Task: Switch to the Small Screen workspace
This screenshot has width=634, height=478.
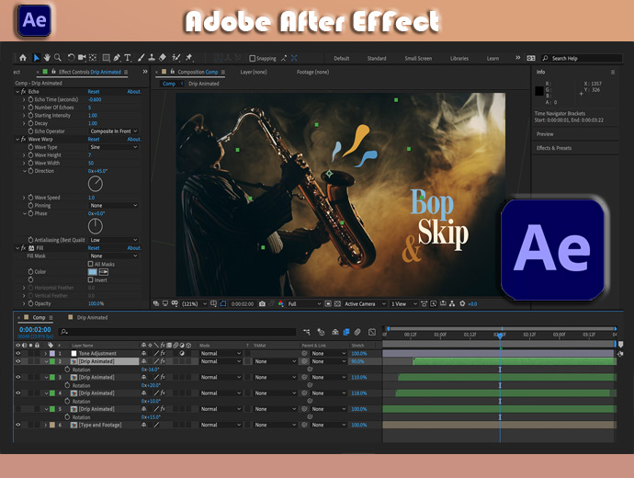Action: pyautogui.click(x=418, y=59)
